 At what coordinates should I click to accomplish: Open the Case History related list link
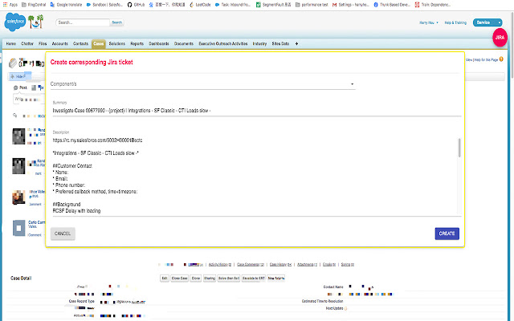tap(280, 264)
